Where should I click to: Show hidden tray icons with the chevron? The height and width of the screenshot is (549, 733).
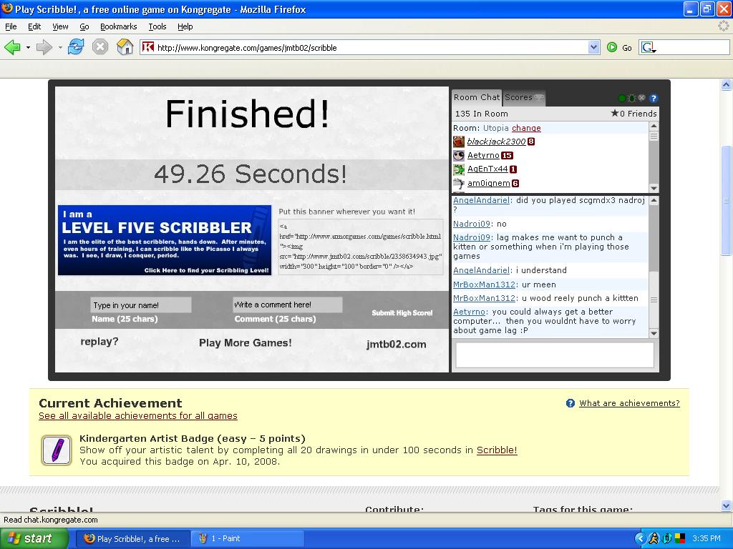(640, 539)
